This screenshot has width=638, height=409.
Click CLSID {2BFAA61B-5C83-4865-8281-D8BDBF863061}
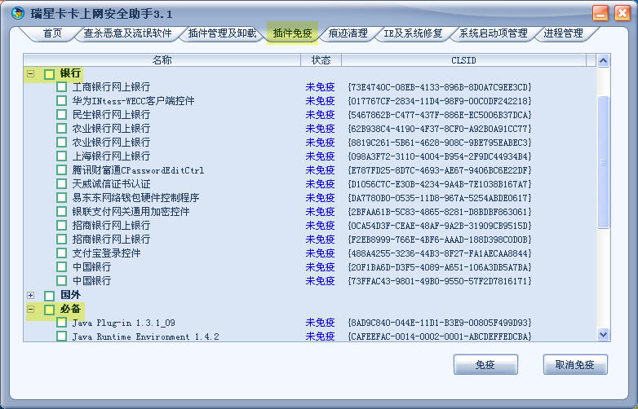point(440,212)
